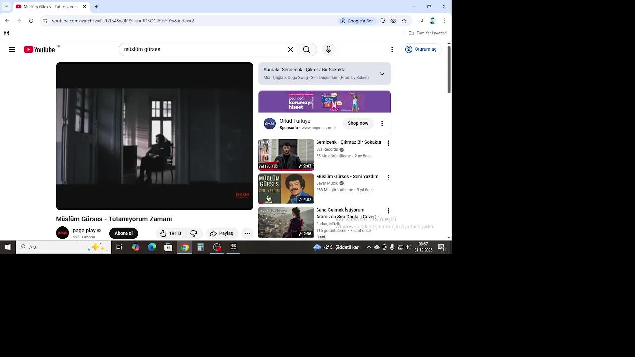
Task: Open paga play channel name link
Action: coord(84,230)
